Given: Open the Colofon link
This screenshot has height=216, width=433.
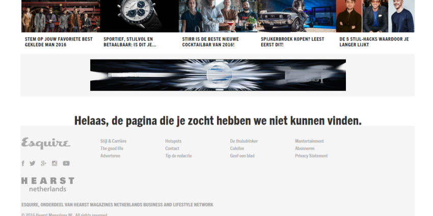Looking at the screenshot, I should click(x=237, y=148).
